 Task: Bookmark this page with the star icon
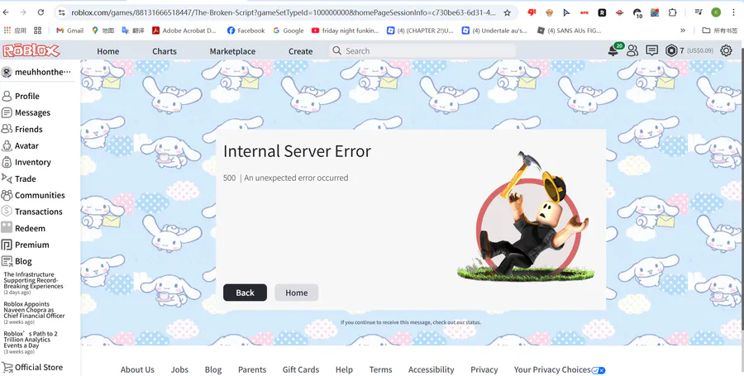click(x=508, y=12)
